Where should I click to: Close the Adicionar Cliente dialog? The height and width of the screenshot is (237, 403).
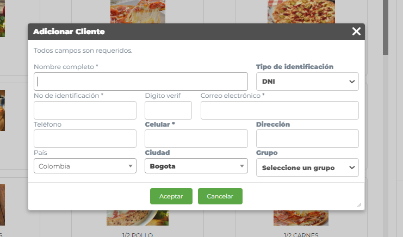(356, 32)
